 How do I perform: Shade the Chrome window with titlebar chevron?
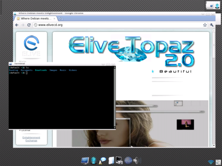coord(203,14)
